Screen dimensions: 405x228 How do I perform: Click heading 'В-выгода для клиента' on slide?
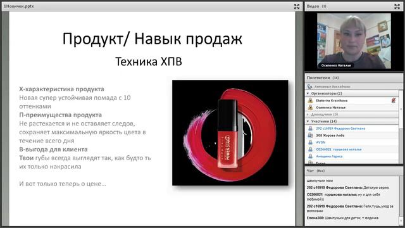(x=53, y=149)
